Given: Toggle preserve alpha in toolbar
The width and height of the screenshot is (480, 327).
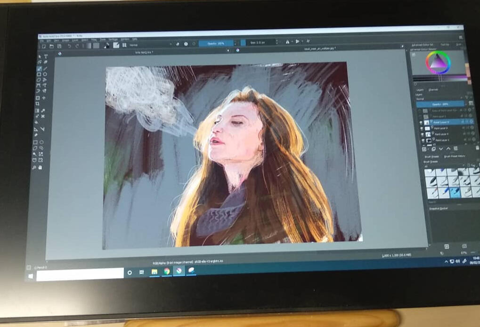Looking at the screenshot, I should pyautogui.click(x=186, y=44).
